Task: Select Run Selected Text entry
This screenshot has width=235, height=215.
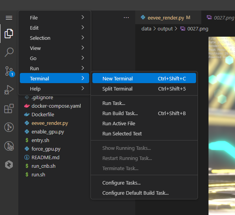Action: (144, 133)
